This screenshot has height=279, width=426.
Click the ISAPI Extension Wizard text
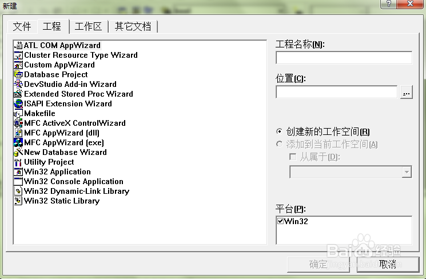pyautogui.click(x=68, y=104)
